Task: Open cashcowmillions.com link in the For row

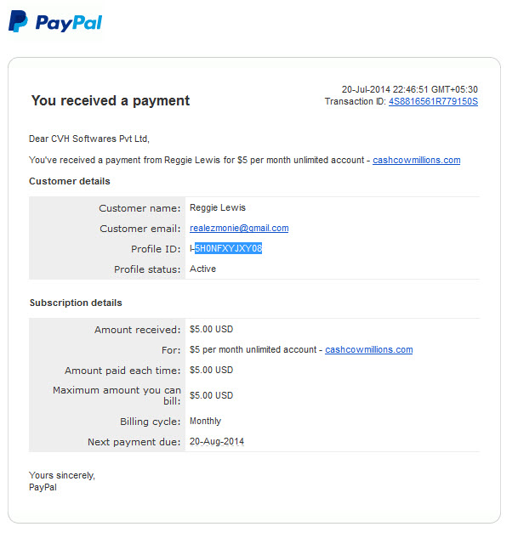Action: (x=368, y=349)
